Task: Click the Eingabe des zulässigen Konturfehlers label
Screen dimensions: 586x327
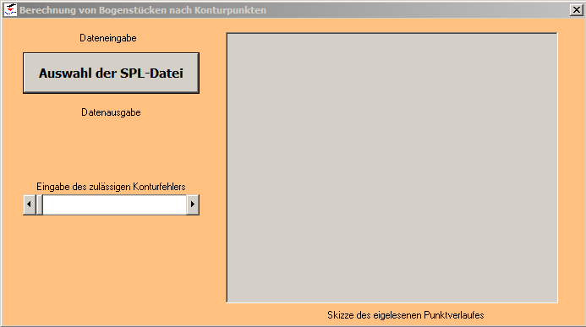Action: point(111,187)
